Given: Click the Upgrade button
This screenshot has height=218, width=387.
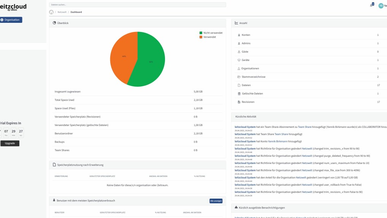Looking at the screenshot, I should pyautogui.click(x=10, y=143).
